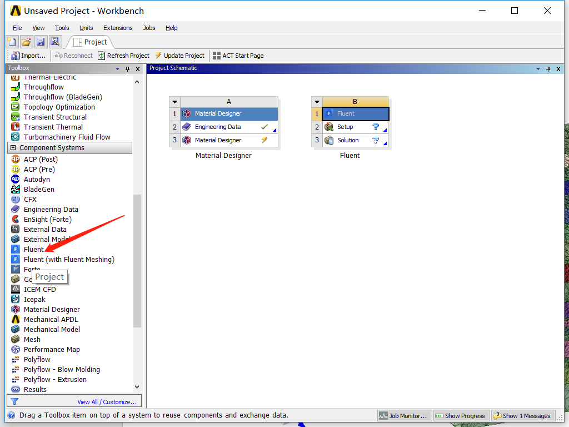Viewport: 569px width, 427px height.
Task: Click Show Progress button
Action: [x=461, y=416]
